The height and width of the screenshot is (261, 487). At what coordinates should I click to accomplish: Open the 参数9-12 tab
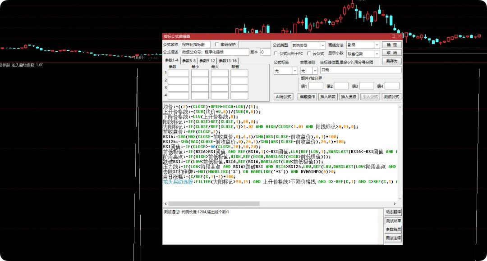coord(207,61)
